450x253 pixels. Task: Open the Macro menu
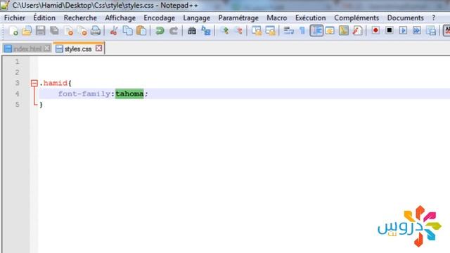click(x=276, y=18)
